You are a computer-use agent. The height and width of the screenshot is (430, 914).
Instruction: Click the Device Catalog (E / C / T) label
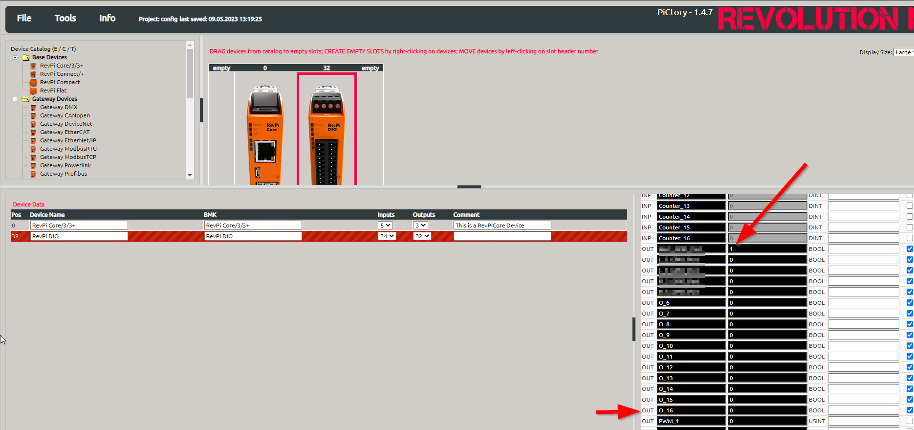click(x=44, y=49)
